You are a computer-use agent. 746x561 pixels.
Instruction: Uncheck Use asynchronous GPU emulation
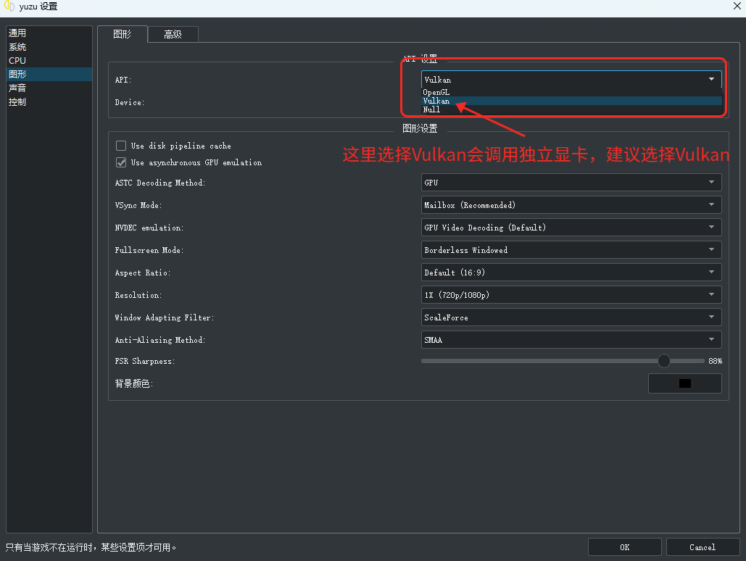click(121, 162)
